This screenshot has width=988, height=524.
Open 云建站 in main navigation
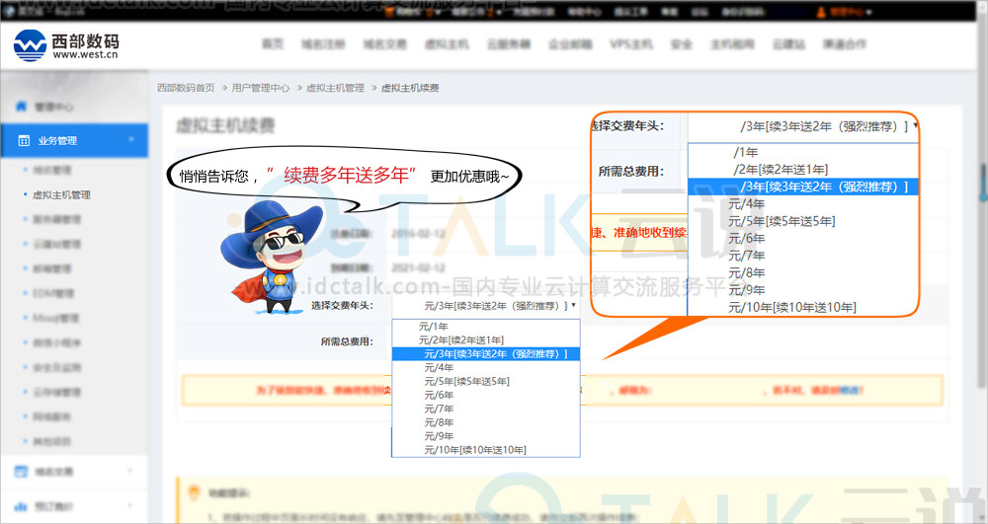(788, 44)
